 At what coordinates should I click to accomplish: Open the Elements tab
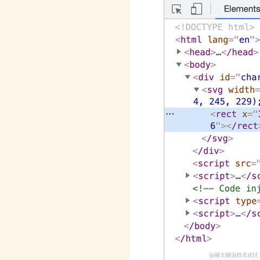[x=242, y=9]
